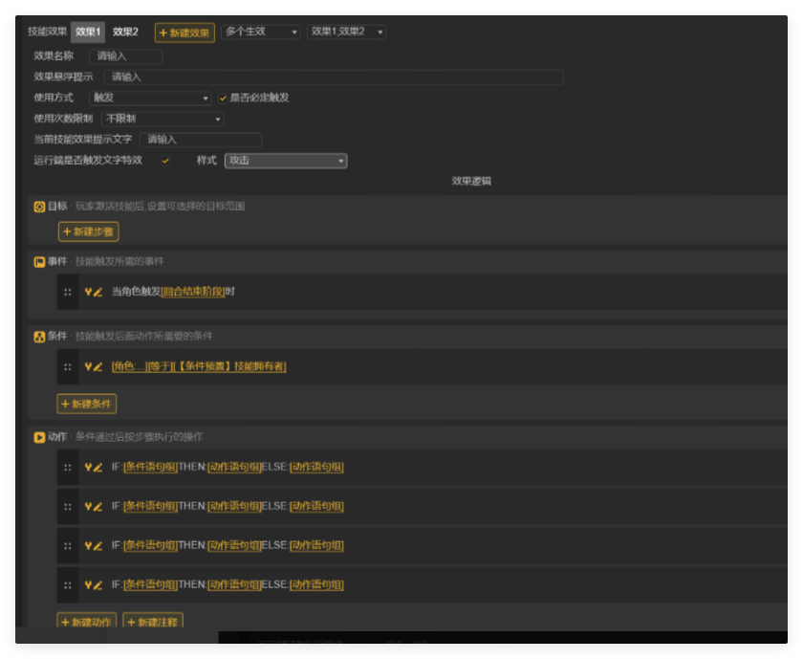Open the 多个生效 dropdown

[x=261, y=32]
